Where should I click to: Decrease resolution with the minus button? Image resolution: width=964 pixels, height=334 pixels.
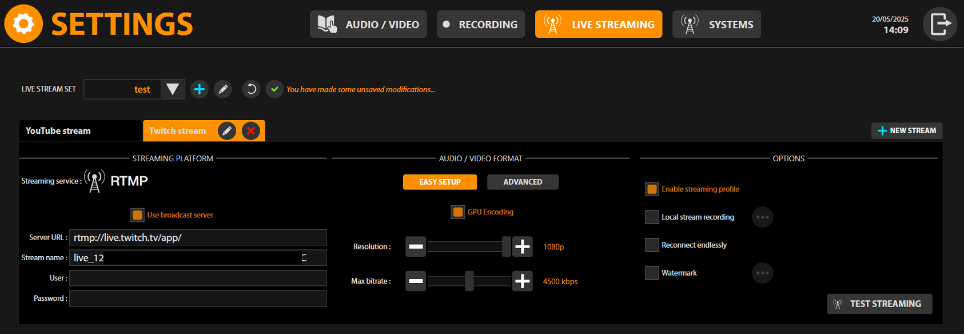click(x=416, y=246)
